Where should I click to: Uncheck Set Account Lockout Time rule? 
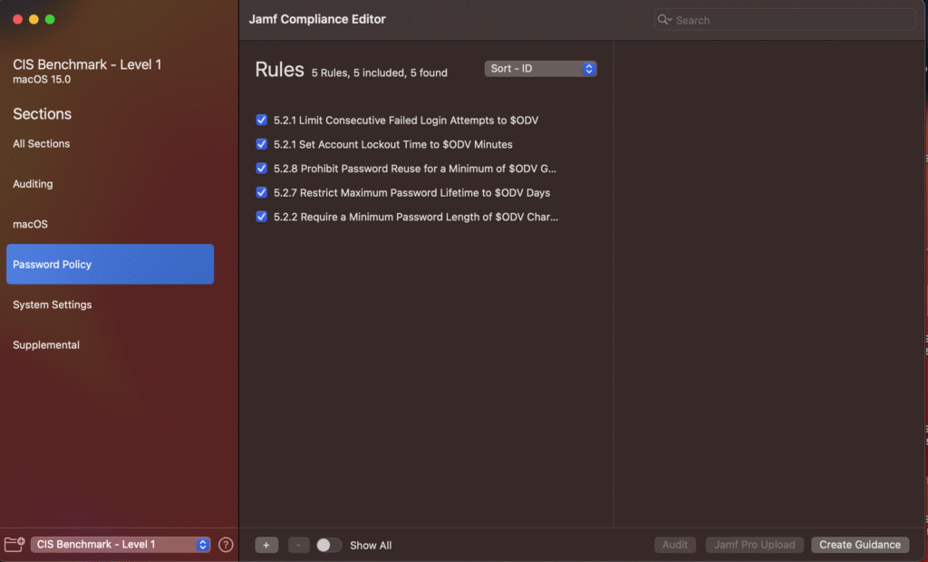pos(262,144)
